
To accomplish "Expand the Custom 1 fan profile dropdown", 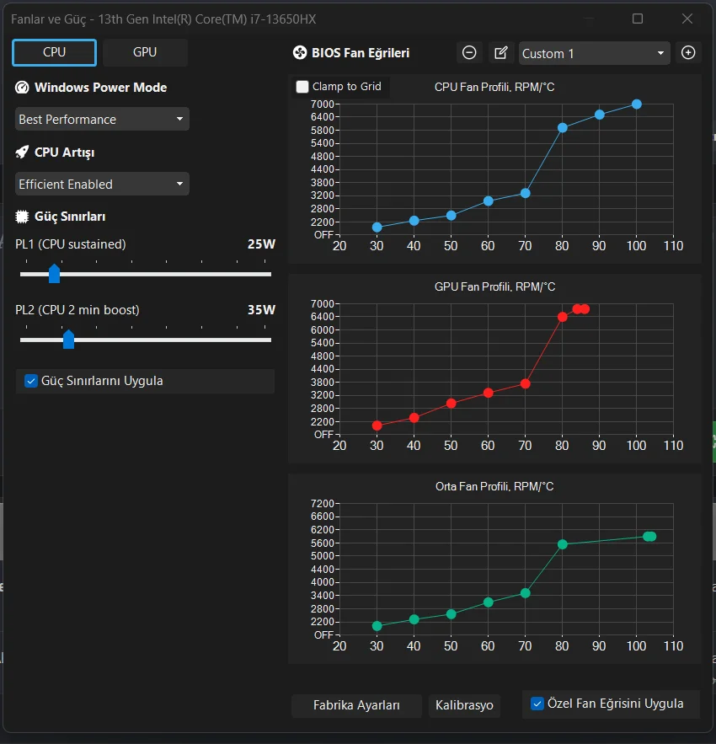I will click(594, 53).
